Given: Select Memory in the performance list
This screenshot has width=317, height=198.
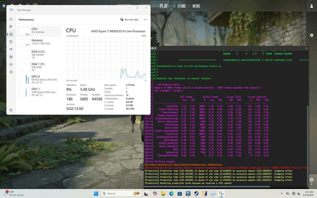Looking at the screenshot, I should [x=38, y=42].
